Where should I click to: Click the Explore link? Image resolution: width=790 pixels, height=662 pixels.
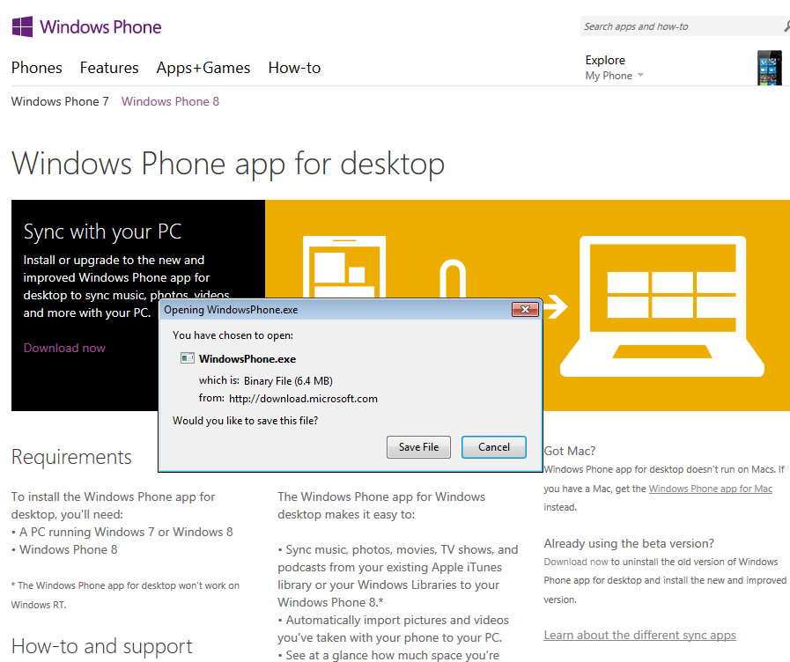click(605, 59)
